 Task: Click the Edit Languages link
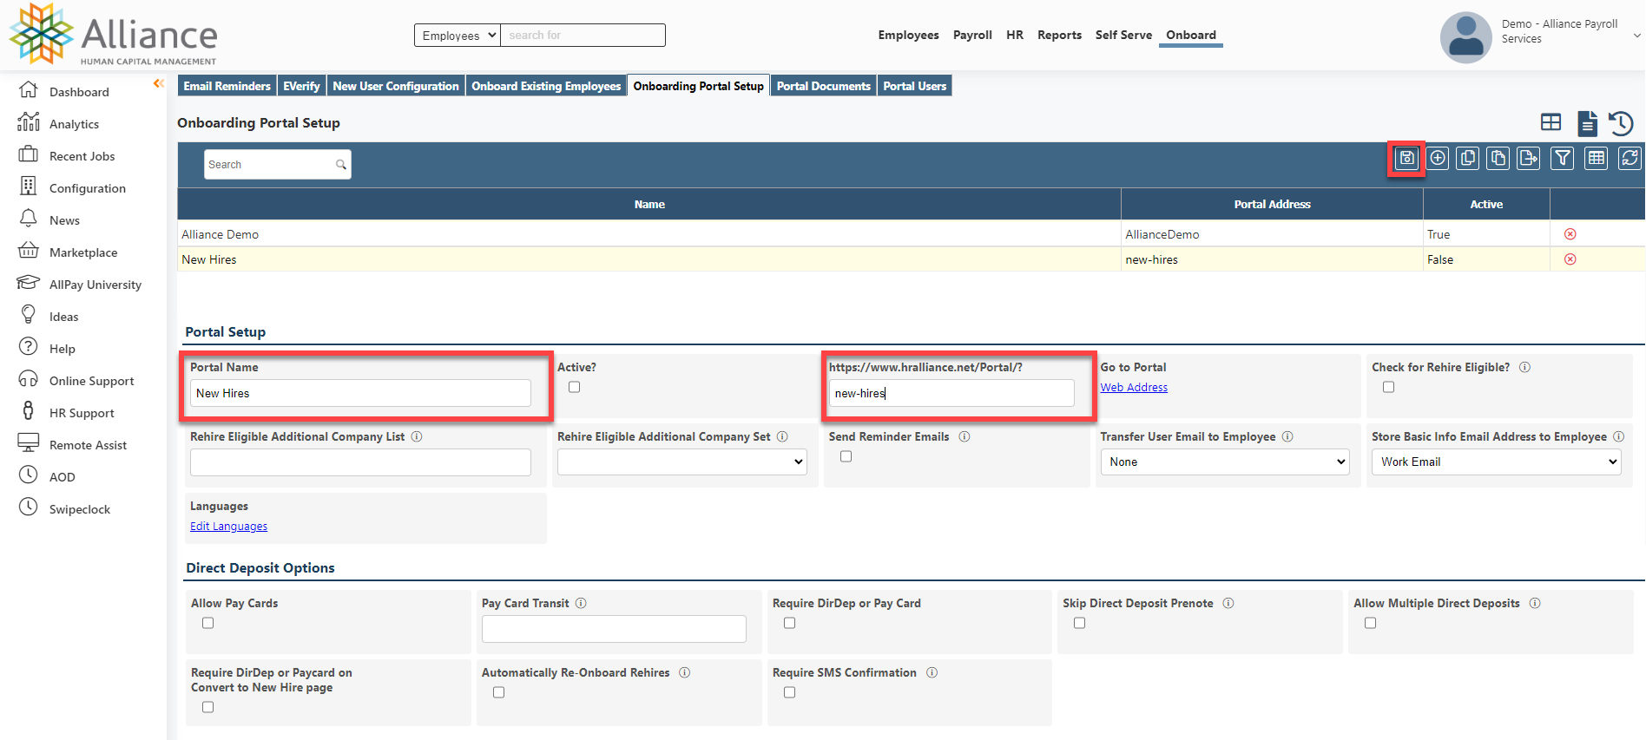(x=228, y=527)
